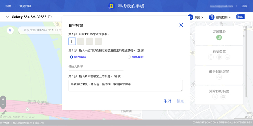The width and height of the screenshot is (253, 126).
Task: Click the map location arrow icon
Action: [10, 30]
